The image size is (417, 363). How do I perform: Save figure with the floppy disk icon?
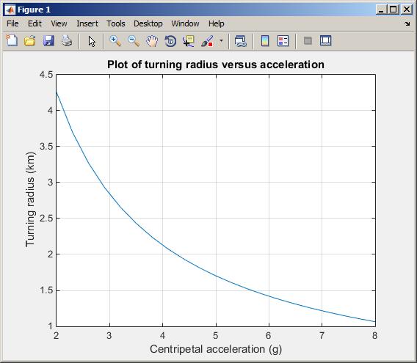[48, 41]
